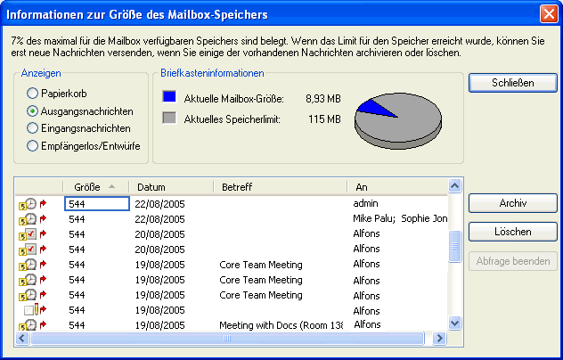The image size is (563, 360).
Task: Click the vertical scrollbar thumb of the list
Action: click(454, 247)
